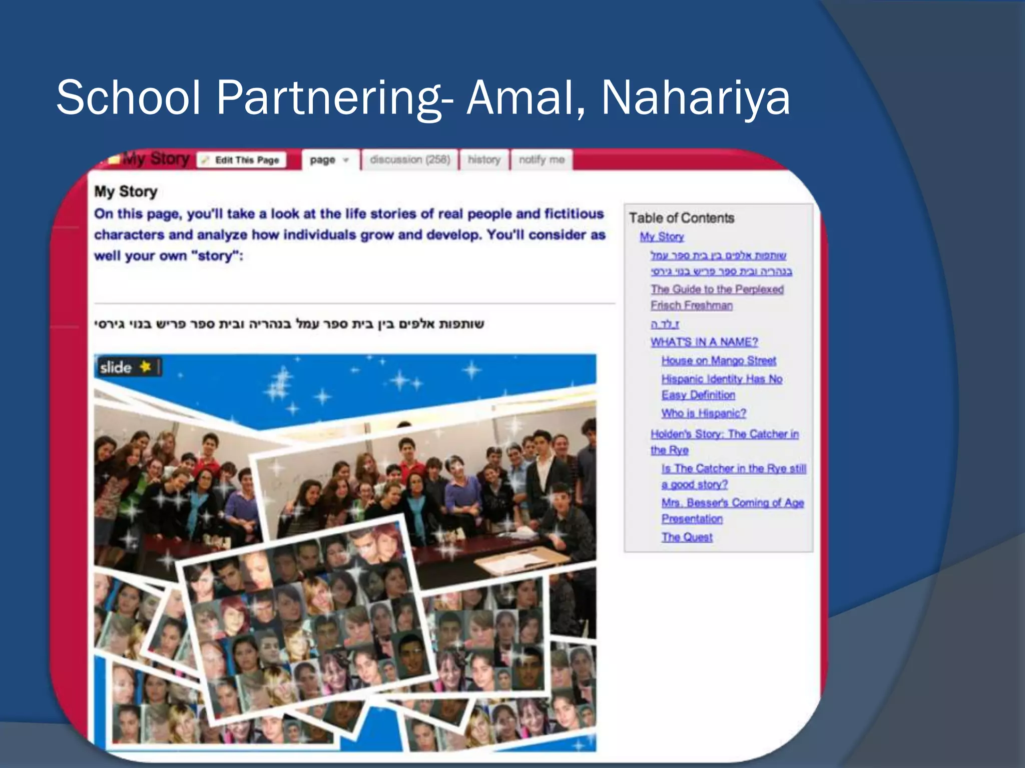This screenshot has width=1025, height=768.
Task: Select the notify me tab
Action: click(x=542, y=159)
